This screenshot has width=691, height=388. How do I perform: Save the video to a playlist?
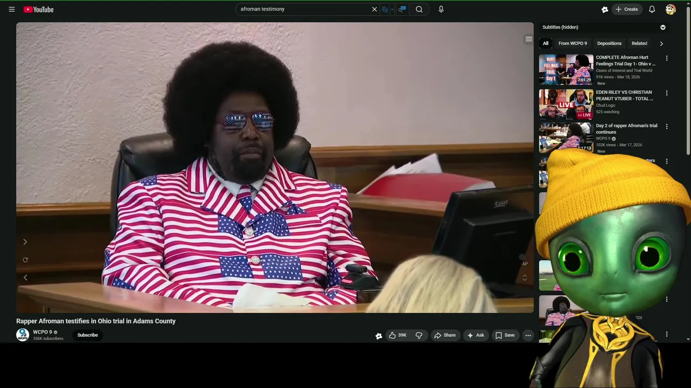pos(505,335)
